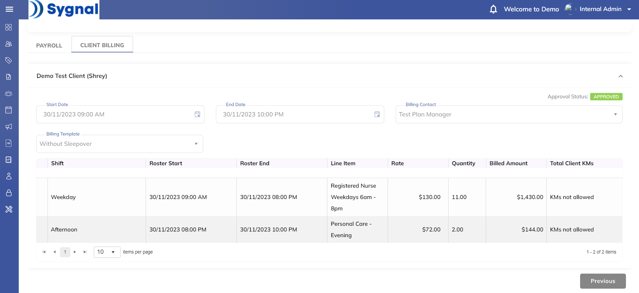Go to page 1 in pager
Viewport: 639px width, 293px height.
click(x=65, y=252)
